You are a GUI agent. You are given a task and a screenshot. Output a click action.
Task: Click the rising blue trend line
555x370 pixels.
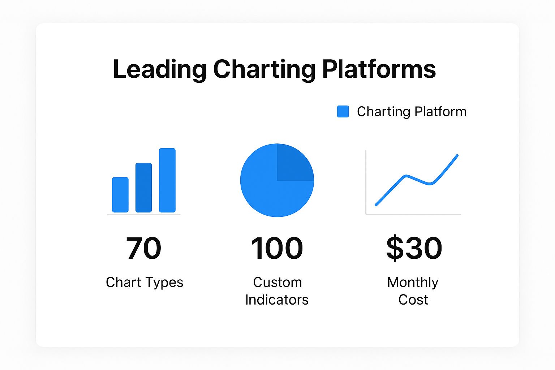click(x=417, y=180)
